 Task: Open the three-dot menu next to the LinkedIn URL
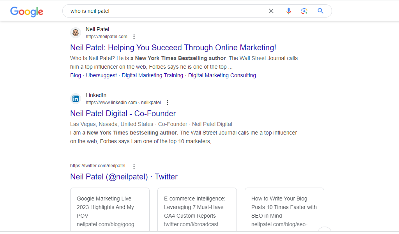pyautogui.click(x=168, y=103)
